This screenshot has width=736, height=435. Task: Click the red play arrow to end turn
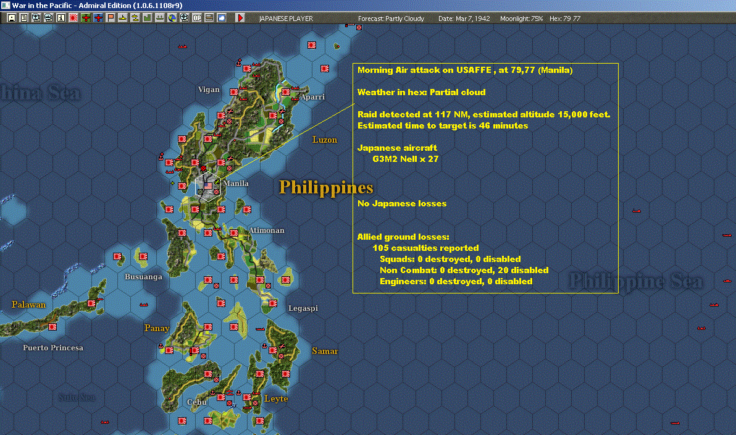click(x=240, y=18)
